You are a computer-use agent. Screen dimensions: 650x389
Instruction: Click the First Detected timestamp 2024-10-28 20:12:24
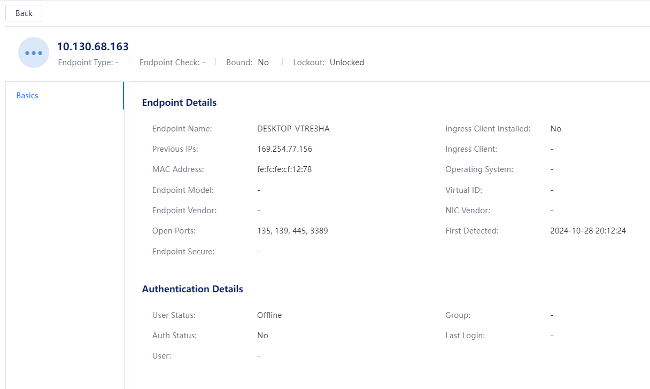tap(588, 231)
